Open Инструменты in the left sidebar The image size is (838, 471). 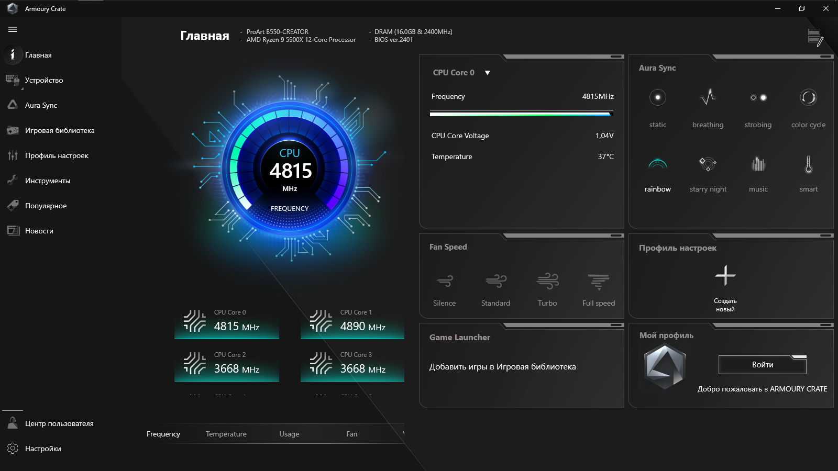[x=48, y=180]
